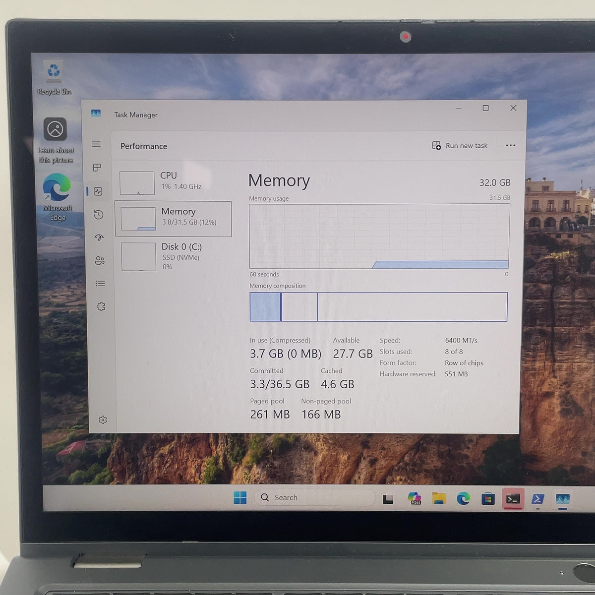Open Microsoft Store on taskbar

click(488, 499)
